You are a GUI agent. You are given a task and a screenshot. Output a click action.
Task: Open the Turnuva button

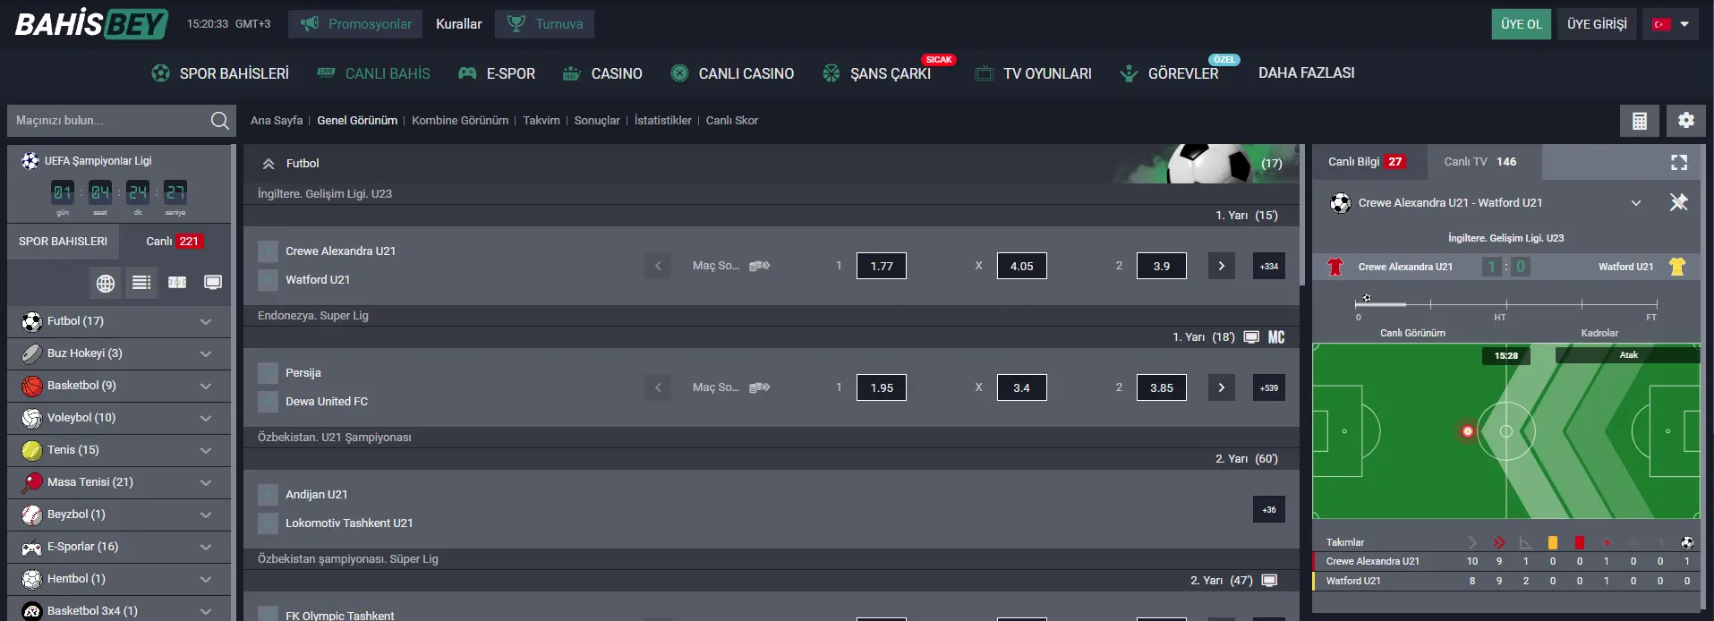(x=545, y=24)
